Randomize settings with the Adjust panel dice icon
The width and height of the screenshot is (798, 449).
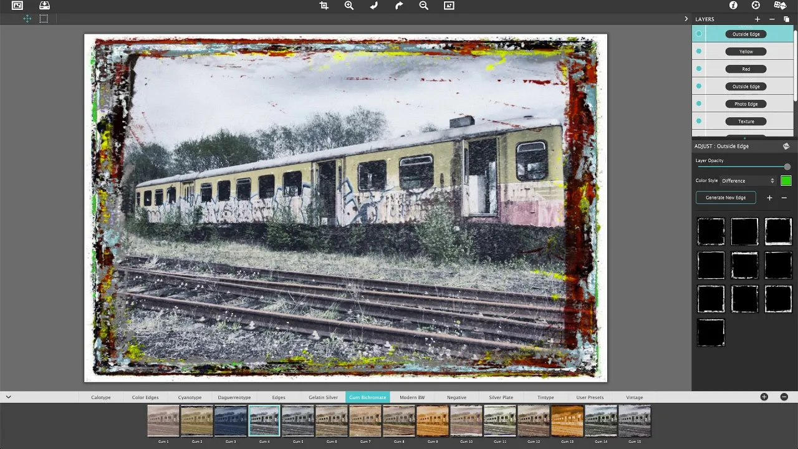[x=786, y=146]
